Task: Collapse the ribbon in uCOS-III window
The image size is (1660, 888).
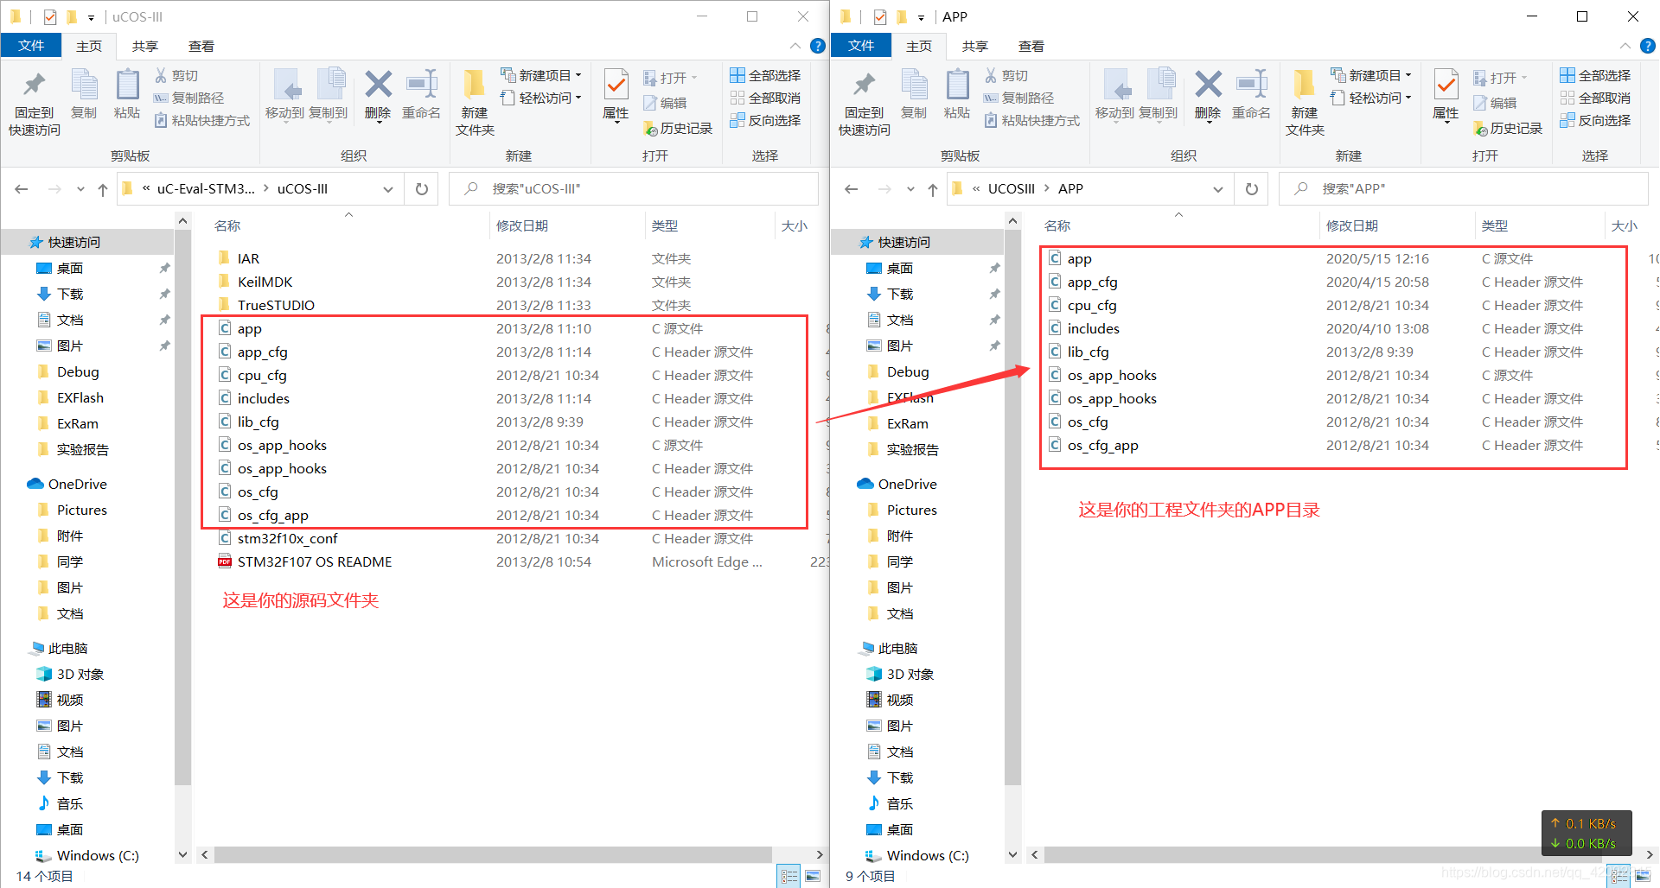Action: point(795,46)
